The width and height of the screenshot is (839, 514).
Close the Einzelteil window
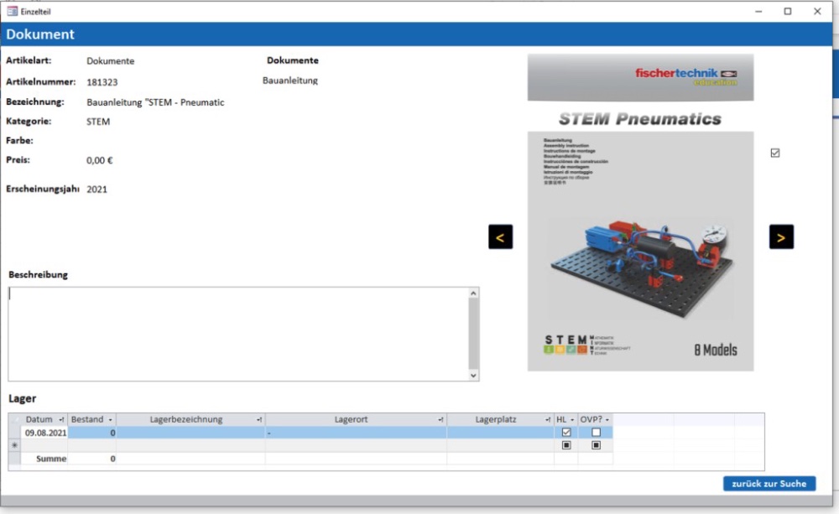point(817,11)
